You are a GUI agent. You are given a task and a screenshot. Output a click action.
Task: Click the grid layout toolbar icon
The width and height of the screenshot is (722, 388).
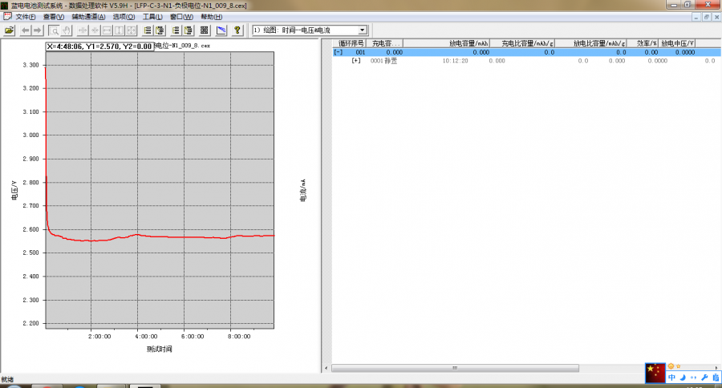205,30
